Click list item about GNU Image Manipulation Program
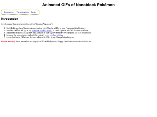The width and height of the screenshot is (157, 117). (x=40, y=37)
